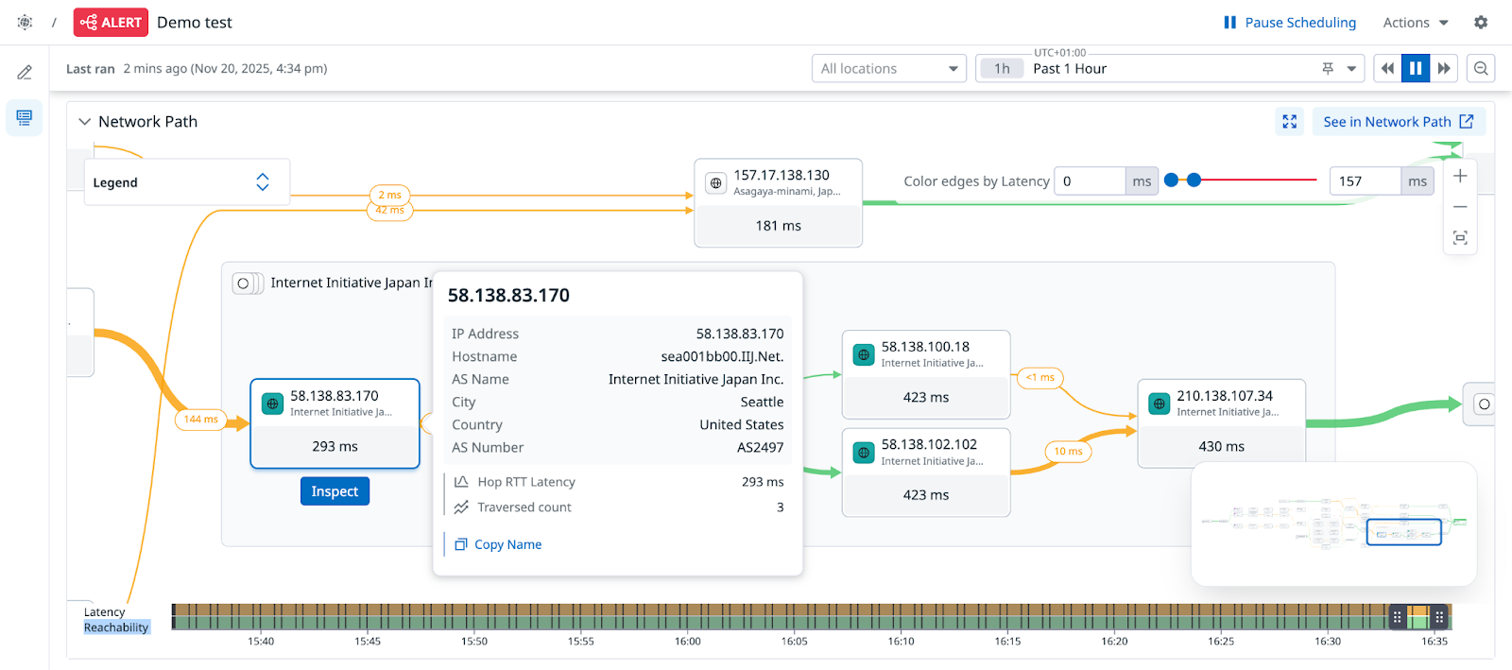Click the Inspect button

coord(335,491)
